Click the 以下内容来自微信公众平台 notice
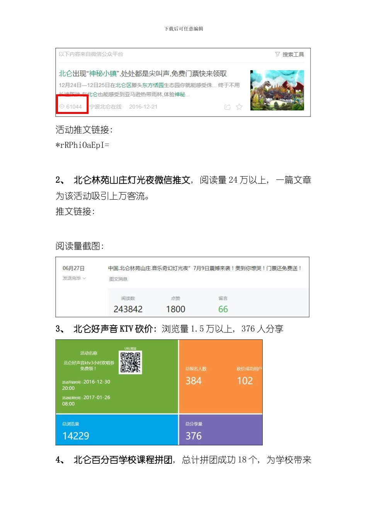The height and width of the screenshot is (519, 367). tap(91, 54)
